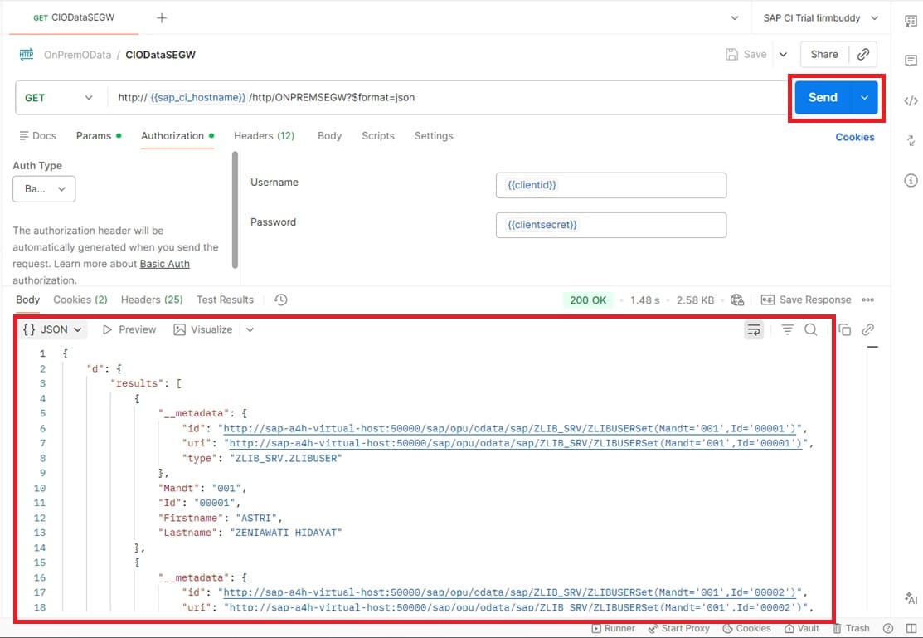923x638 pixels.
Task: Filter the response with filter icon
Action: pos(787,329)
